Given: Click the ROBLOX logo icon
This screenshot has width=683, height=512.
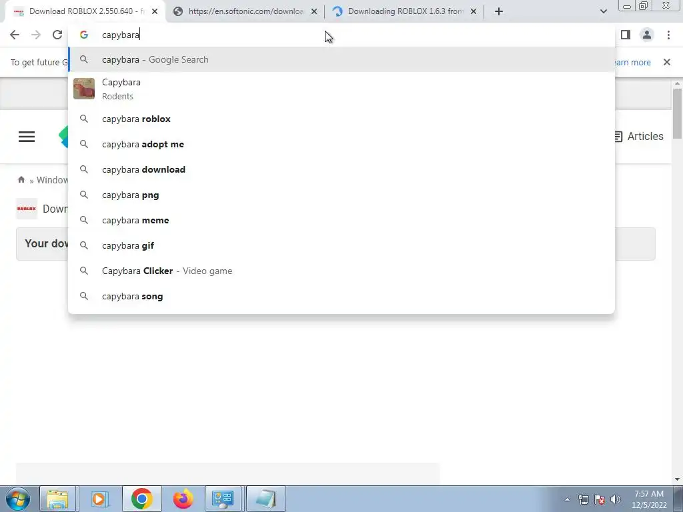Looking at the screenshot, I should point(27,209).
